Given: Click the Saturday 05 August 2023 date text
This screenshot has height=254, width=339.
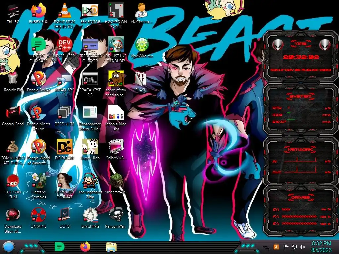Looking at the screenshot, I should coord(301,70).
